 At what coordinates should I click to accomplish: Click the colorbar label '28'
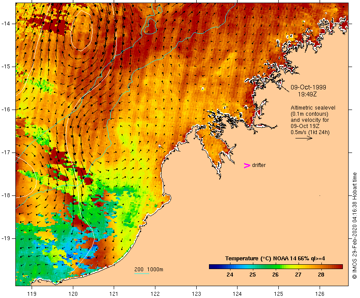(x=321, y=275)
